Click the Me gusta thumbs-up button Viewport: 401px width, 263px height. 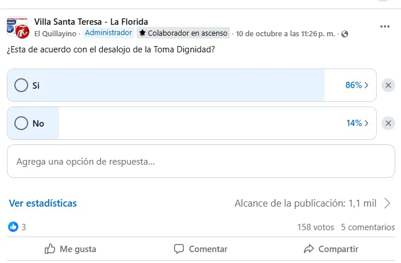click(x=71, y=249)
